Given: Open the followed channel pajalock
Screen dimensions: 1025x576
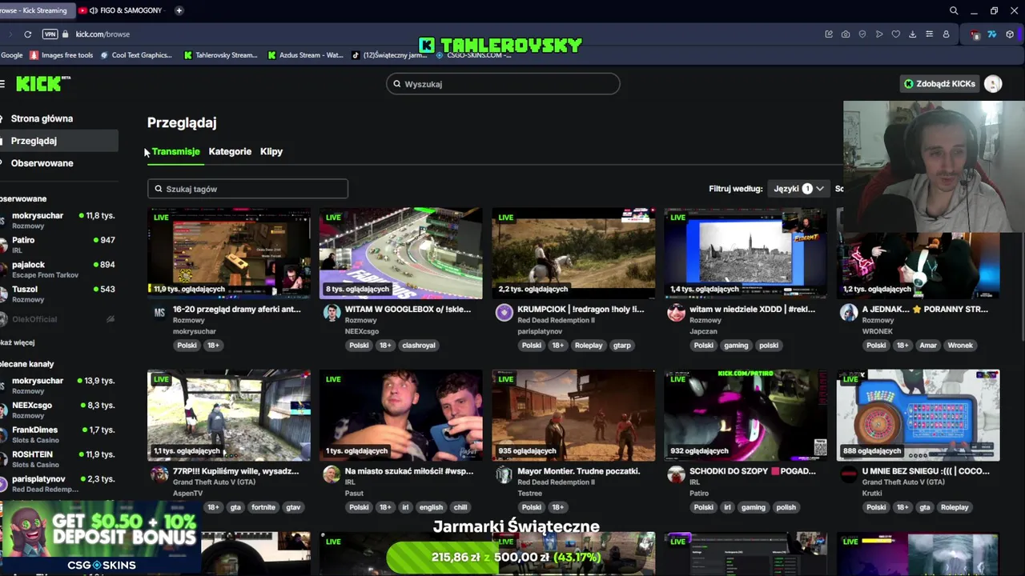Looking at the screenshot, I should [x=58, y=269].
